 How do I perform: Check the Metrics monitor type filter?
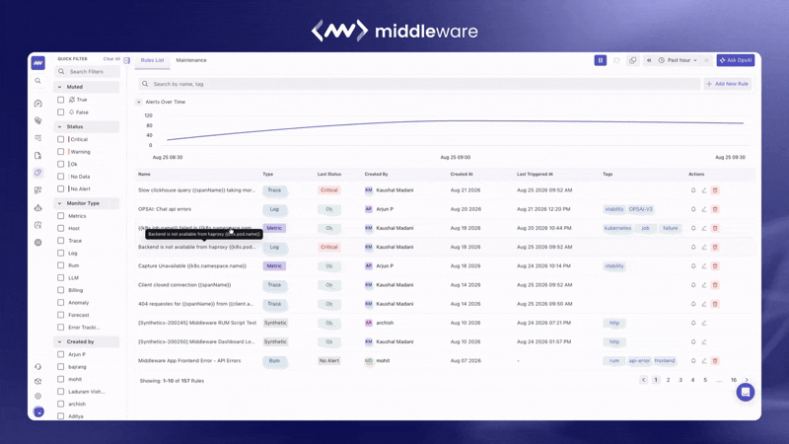pyautogui.click(x=61, y=216)
